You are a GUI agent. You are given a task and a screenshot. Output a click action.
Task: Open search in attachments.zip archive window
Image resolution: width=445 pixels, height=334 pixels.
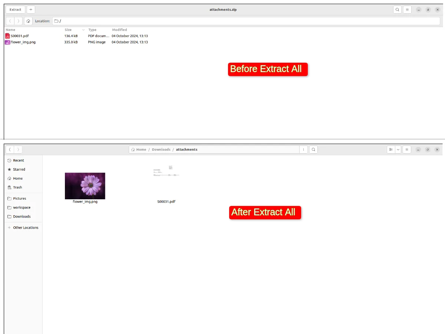[398, 10]
